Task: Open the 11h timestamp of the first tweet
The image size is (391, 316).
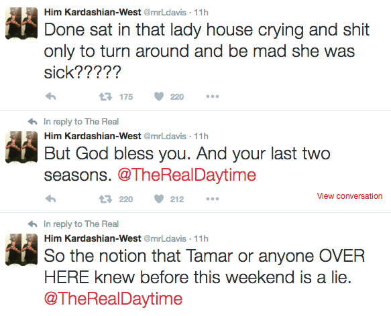Action: click(201, 12)
